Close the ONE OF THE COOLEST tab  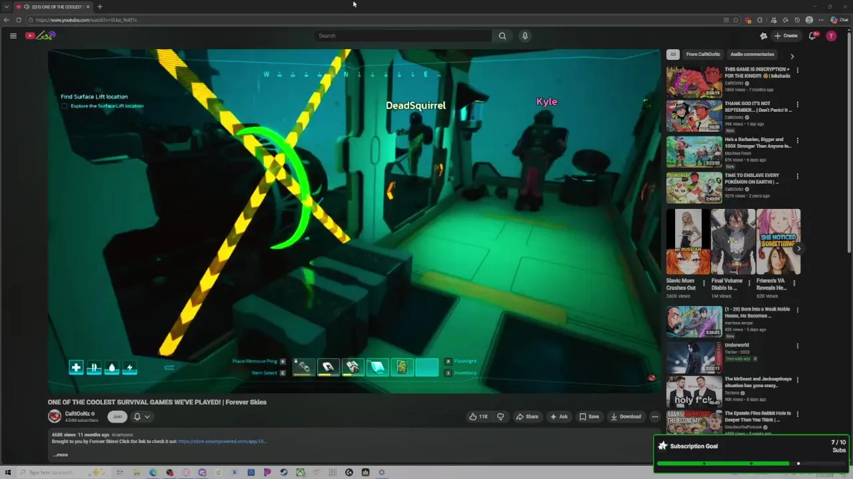point(87,7)
